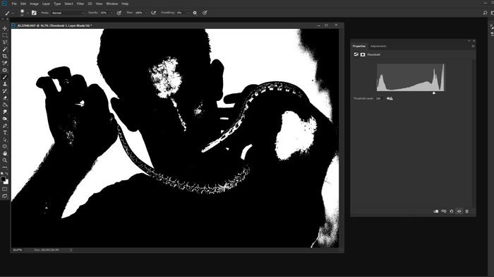The image size is (494, 277).
Task: Select the Smudge tool
Action: click(5, 112)
